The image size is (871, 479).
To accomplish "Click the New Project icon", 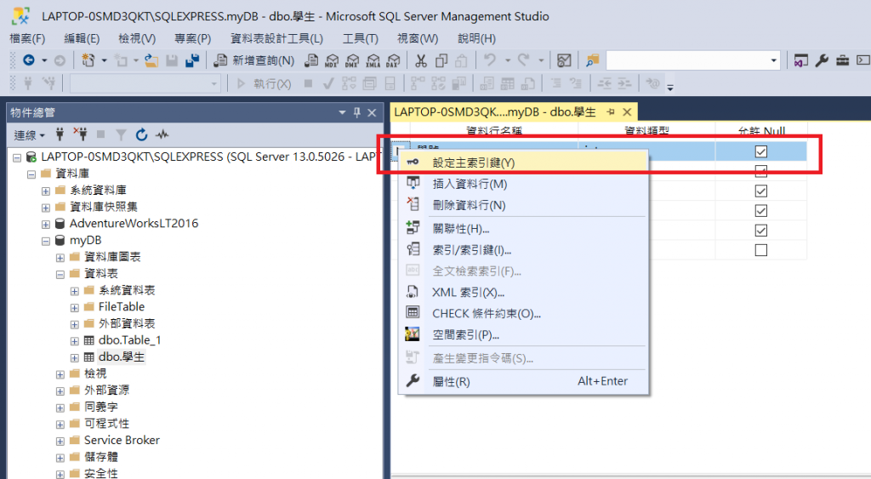I will [x=88, y=60].
